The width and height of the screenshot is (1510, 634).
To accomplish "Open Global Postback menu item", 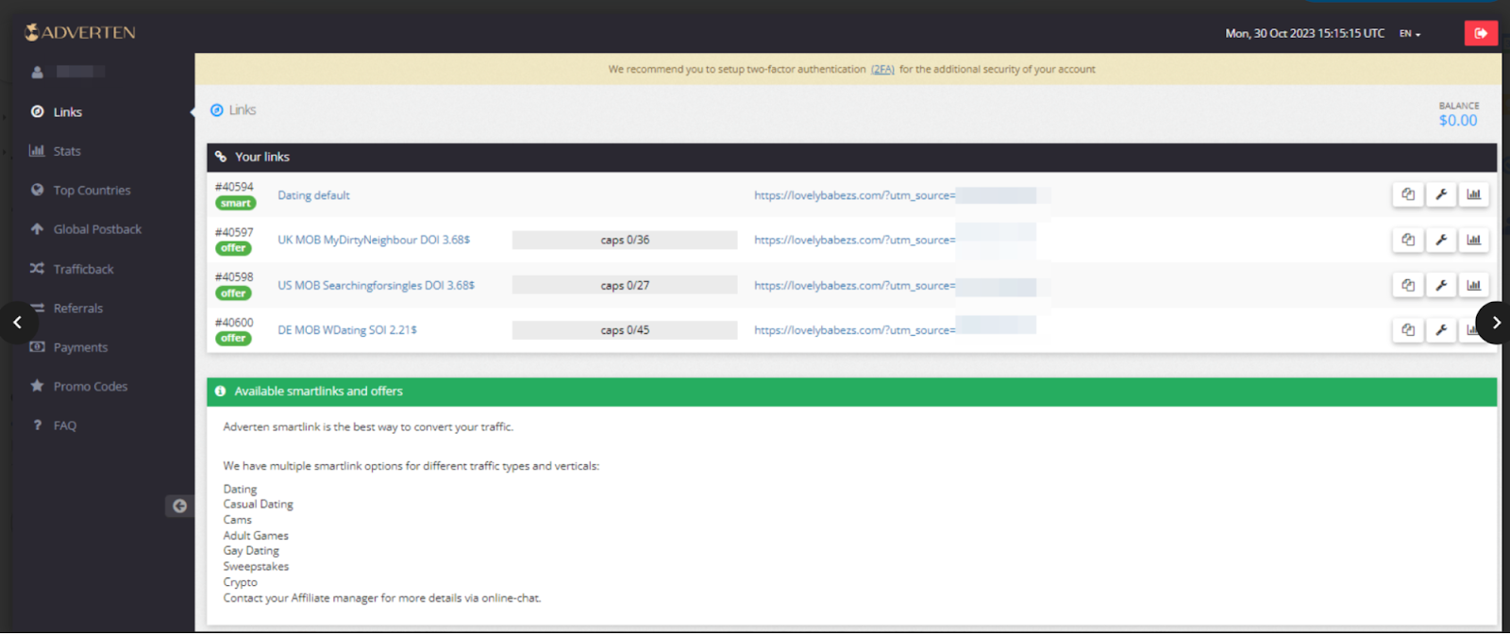I will 97,229.
